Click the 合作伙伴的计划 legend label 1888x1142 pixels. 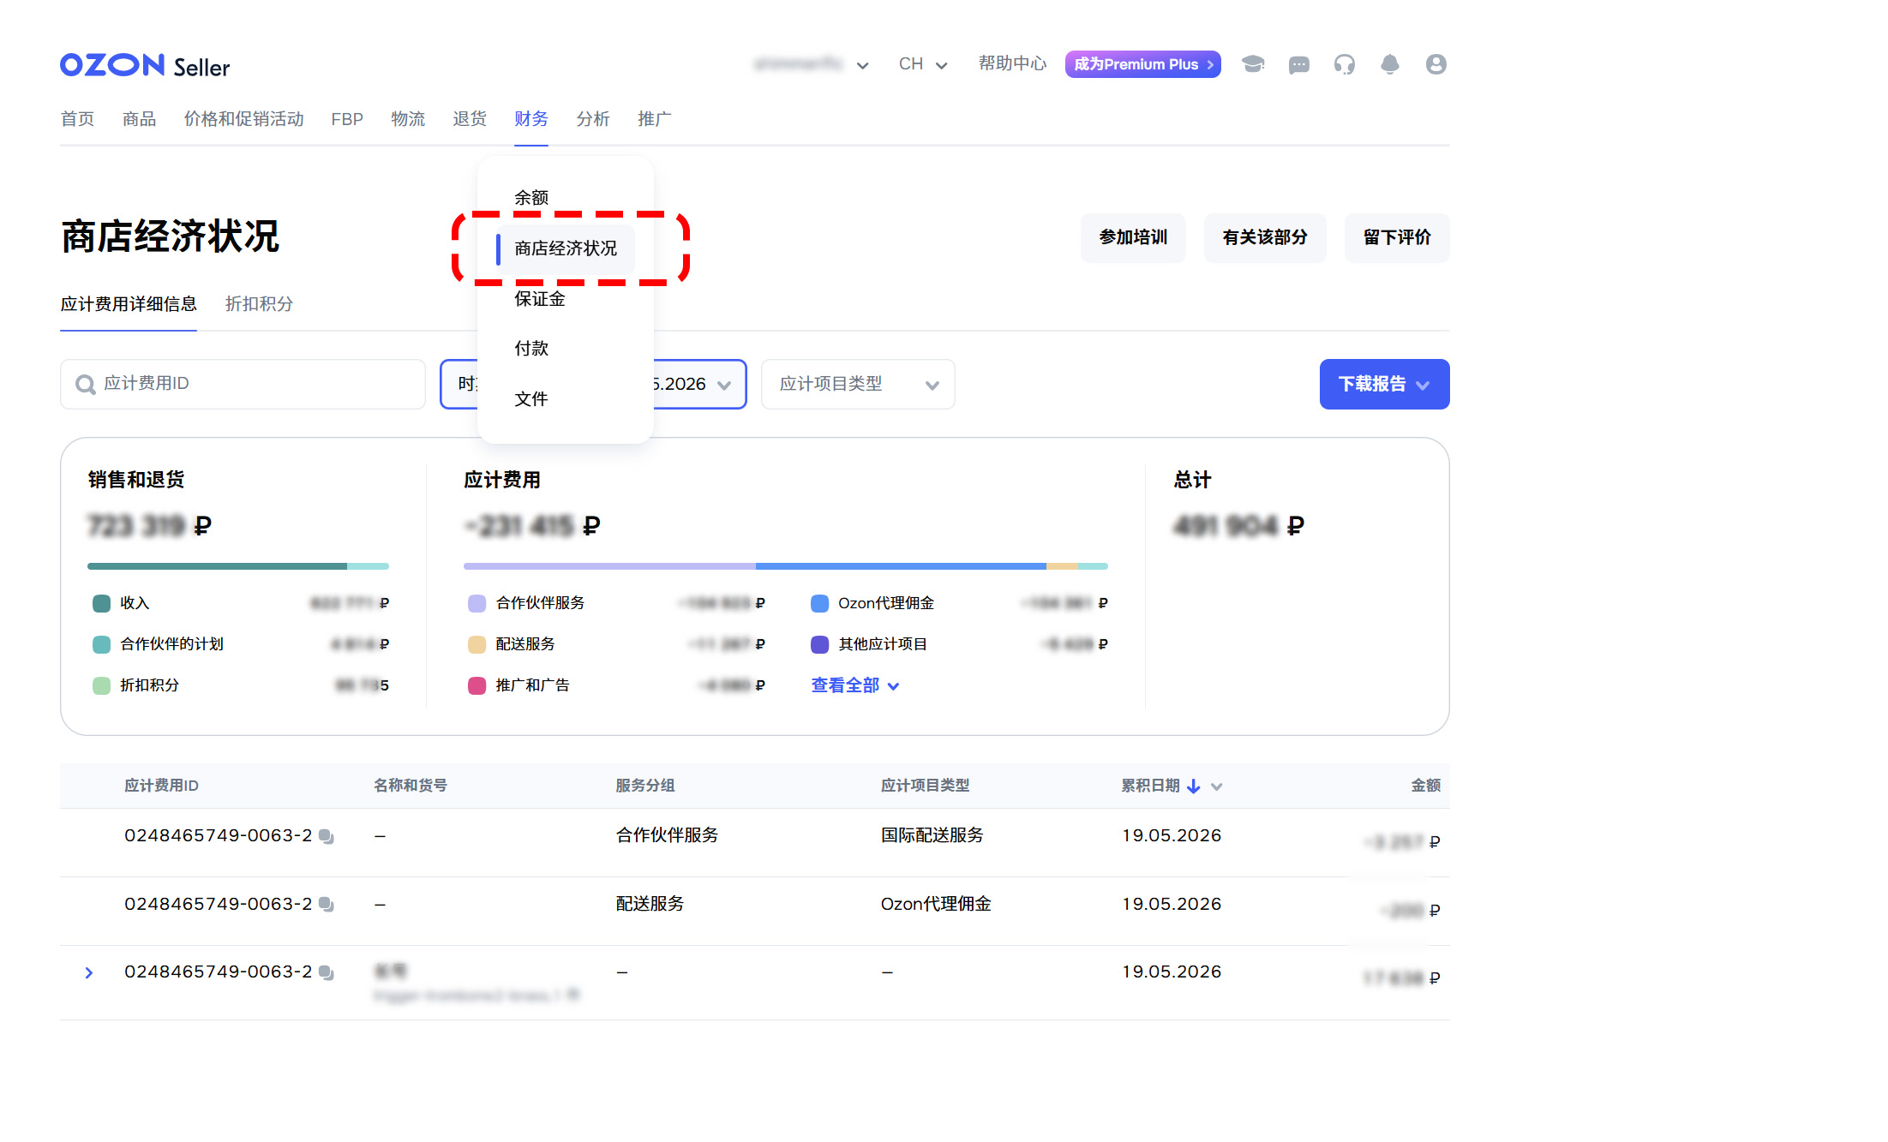point(171,644)
